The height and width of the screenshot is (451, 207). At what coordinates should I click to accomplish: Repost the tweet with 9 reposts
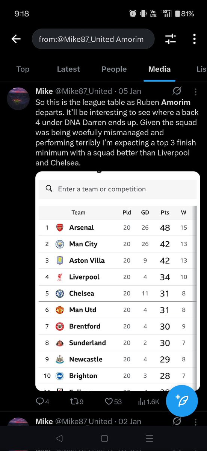76,402
